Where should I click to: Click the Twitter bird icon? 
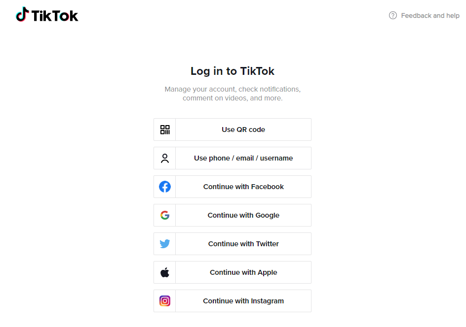tap(165, 244)
